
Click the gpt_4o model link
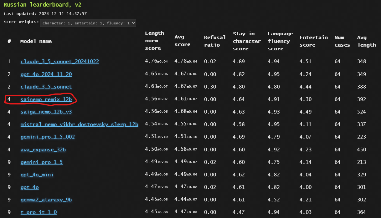[29, 187]
